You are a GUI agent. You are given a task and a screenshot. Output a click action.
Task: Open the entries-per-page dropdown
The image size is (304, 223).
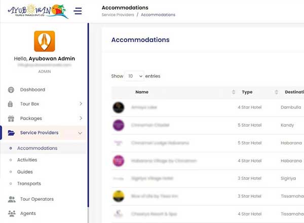[135, 76]
